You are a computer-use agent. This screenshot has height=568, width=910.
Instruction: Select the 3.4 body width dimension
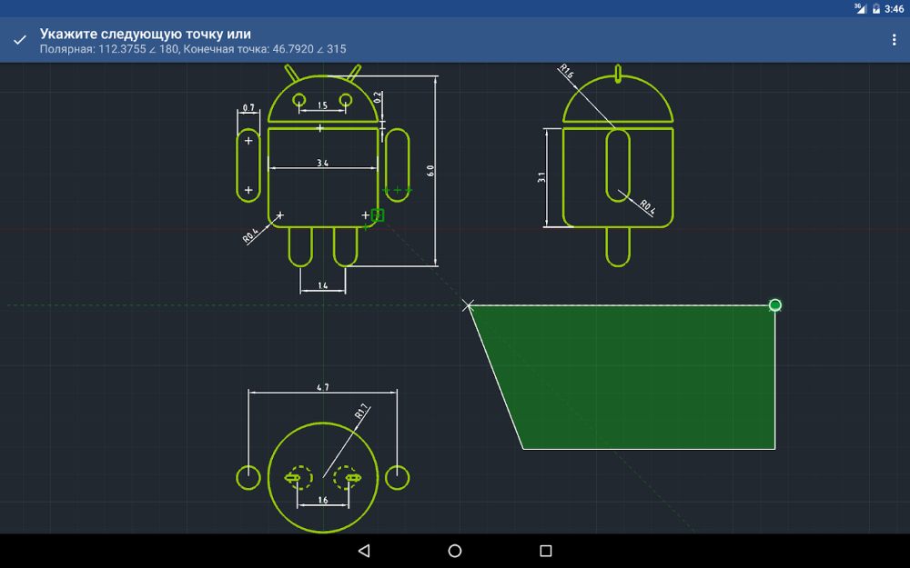pyautogui.click(x=322, y=163)
